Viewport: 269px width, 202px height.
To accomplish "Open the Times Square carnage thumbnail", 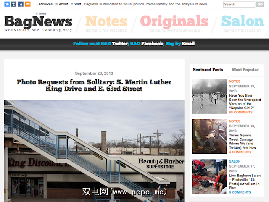I will [x=209, y=136].
